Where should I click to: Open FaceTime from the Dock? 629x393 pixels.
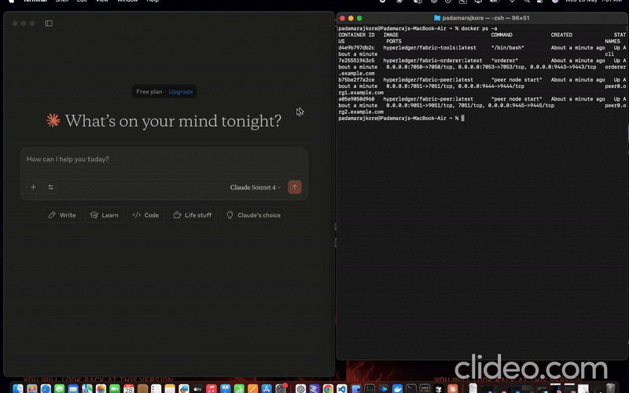pyautogui.click(x=114, y=388)
